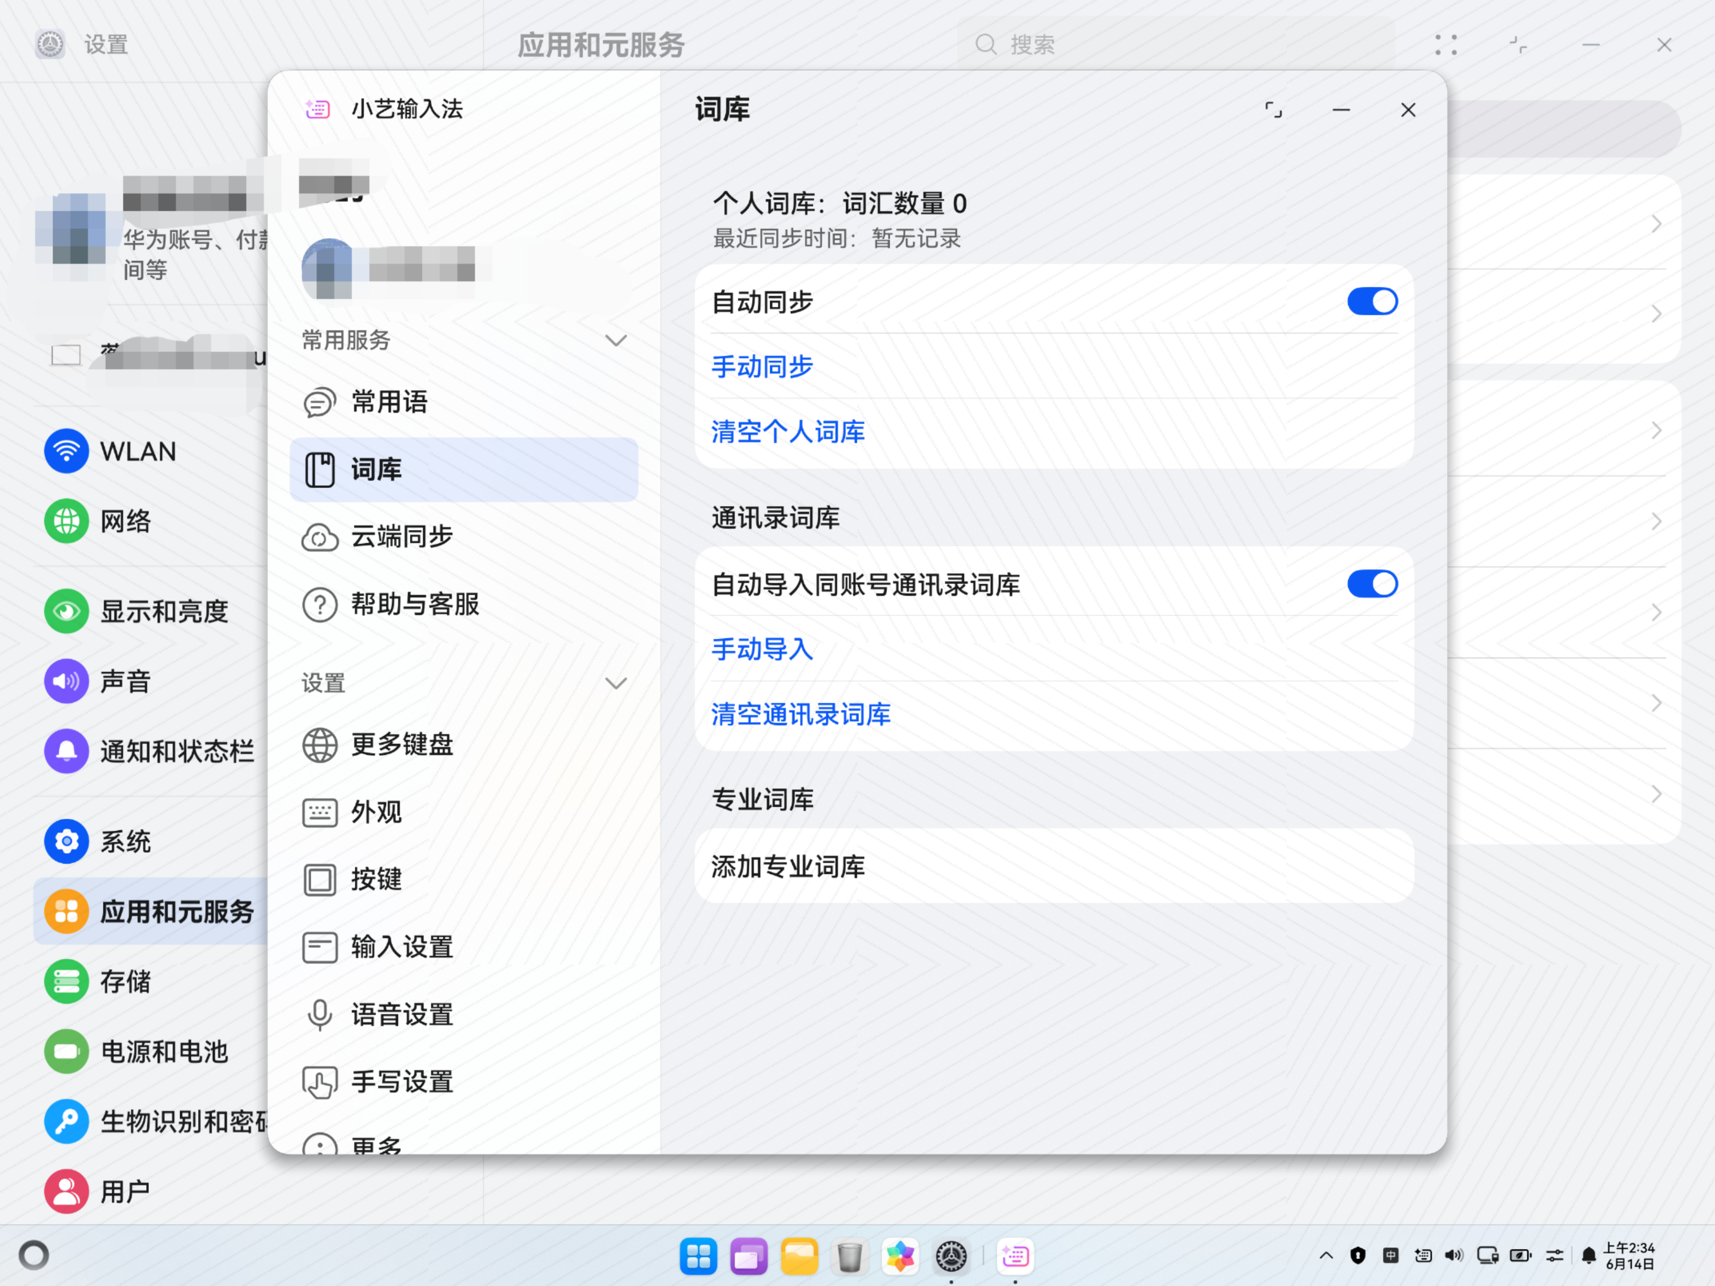Open 网络 in Settings sidebar
The width and height of the screenshot is (1715, 1286).
click(x=151, y=522)
